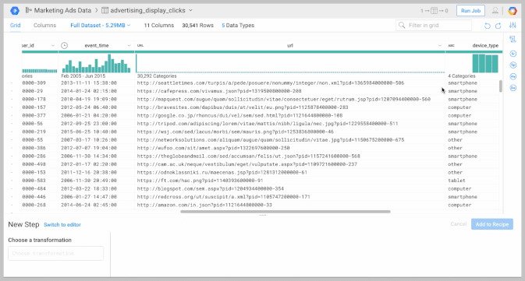This screenshot has height=281, width=525.
Task: Click the 'Sr' shortcut circle icon
Action: coord(513,54)
